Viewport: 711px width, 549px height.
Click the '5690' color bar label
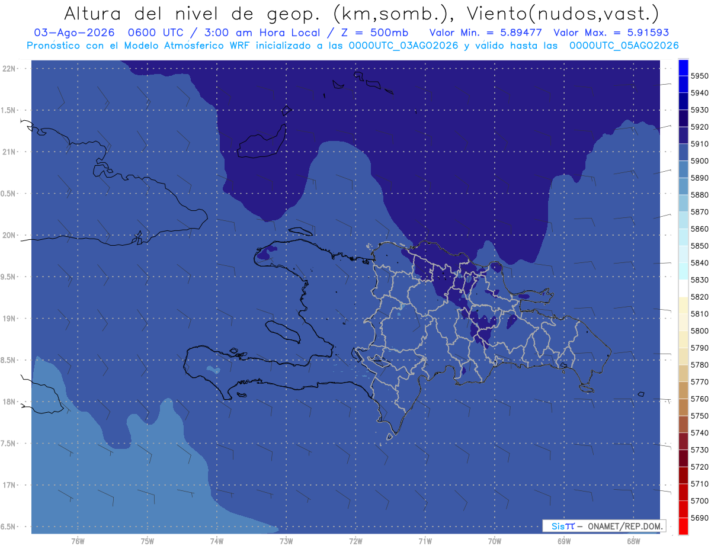coord(699,518)
